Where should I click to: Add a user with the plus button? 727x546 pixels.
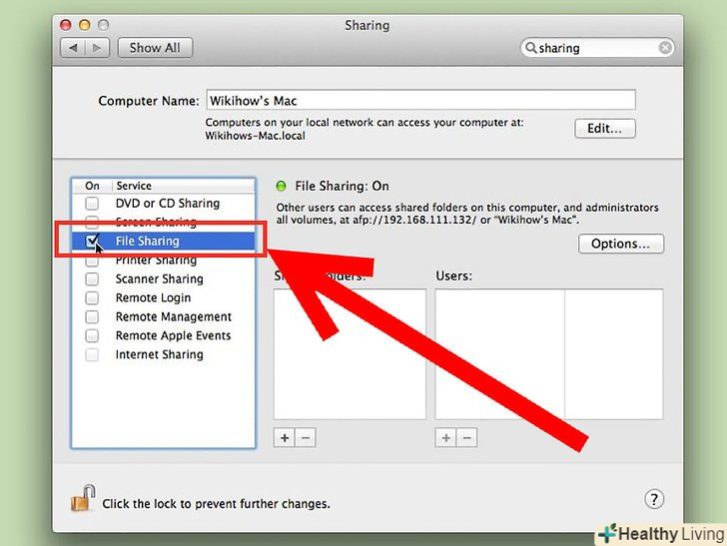tap(446, 437)
